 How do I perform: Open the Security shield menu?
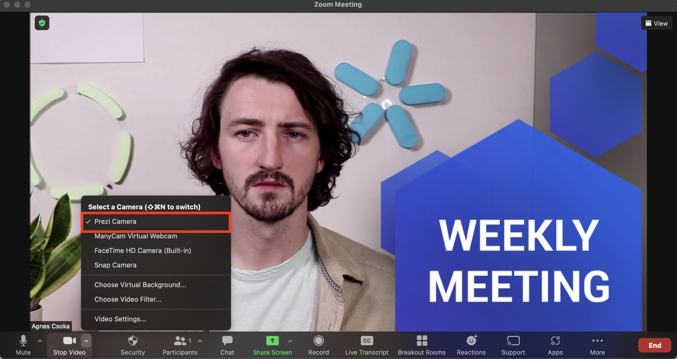(x=132, y=344)
